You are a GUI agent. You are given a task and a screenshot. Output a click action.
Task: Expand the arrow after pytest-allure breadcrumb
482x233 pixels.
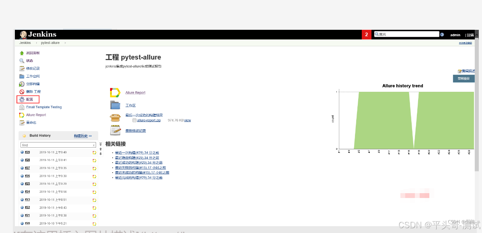(x=65, y=43)
